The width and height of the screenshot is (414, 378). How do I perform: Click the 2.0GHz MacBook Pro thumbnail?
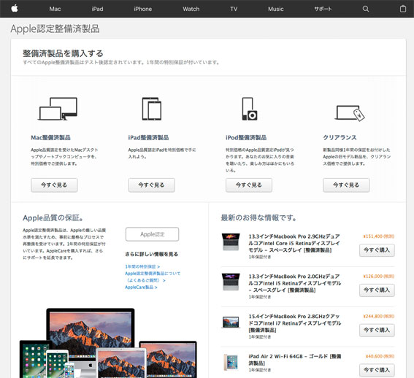pos(231,282)
